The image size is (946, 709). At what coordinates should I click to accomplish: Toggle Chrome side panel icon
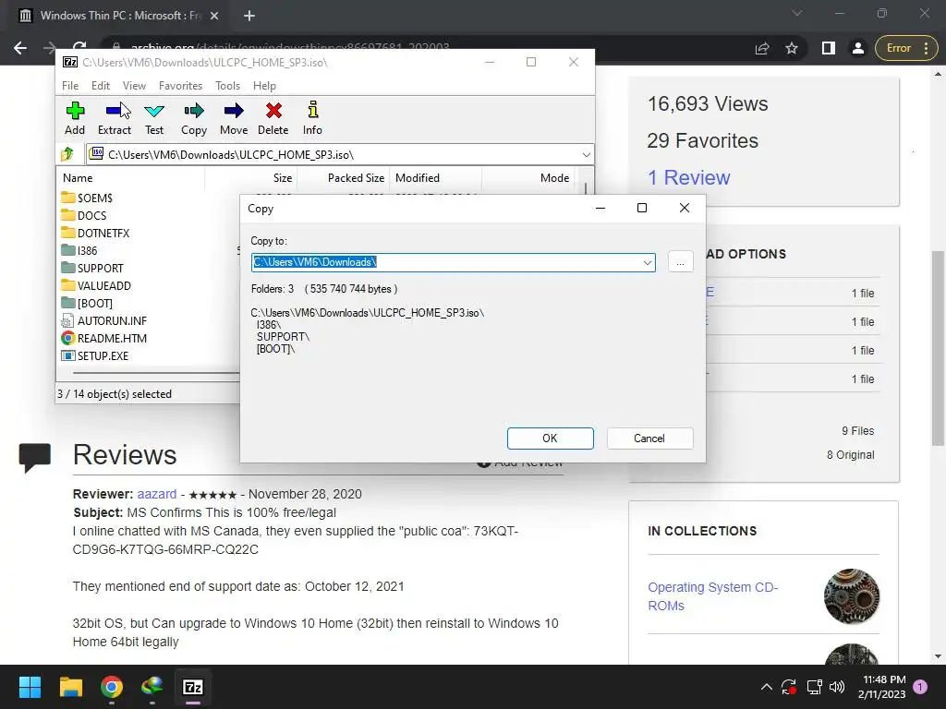(x=829, y=48)
